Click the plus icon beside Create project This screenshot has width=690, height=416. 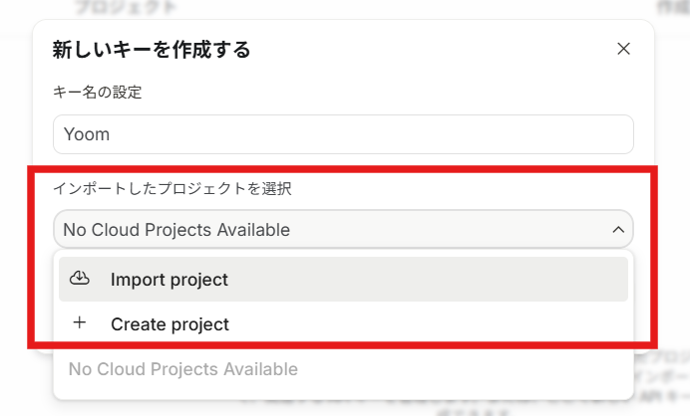(80, 323)
